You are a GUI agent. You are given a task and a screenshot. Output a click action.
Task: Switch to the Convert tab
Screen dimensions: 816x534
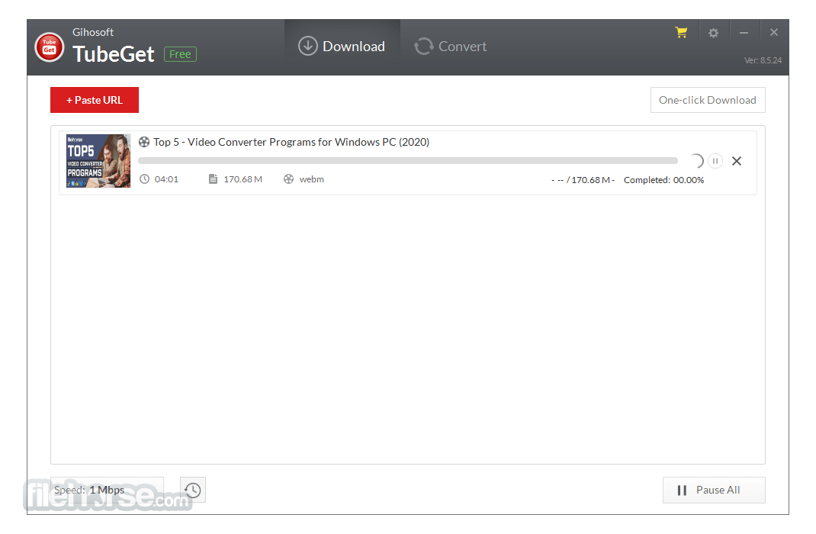pos(451,47)
